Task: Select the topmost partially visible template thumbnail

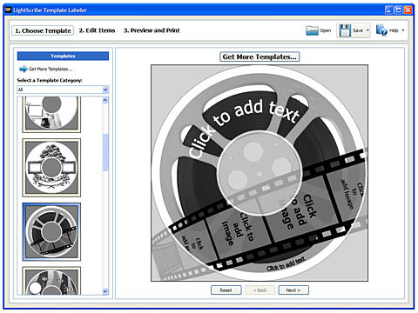Action: (x=51, y=115)
